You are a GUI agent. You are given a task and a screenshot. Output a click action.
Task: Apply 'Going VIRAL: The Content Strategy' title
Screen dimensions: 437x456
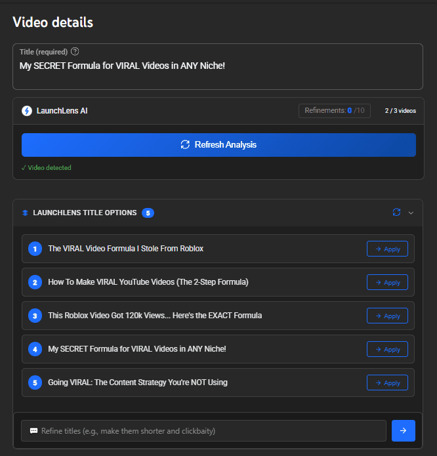point(387,383)
